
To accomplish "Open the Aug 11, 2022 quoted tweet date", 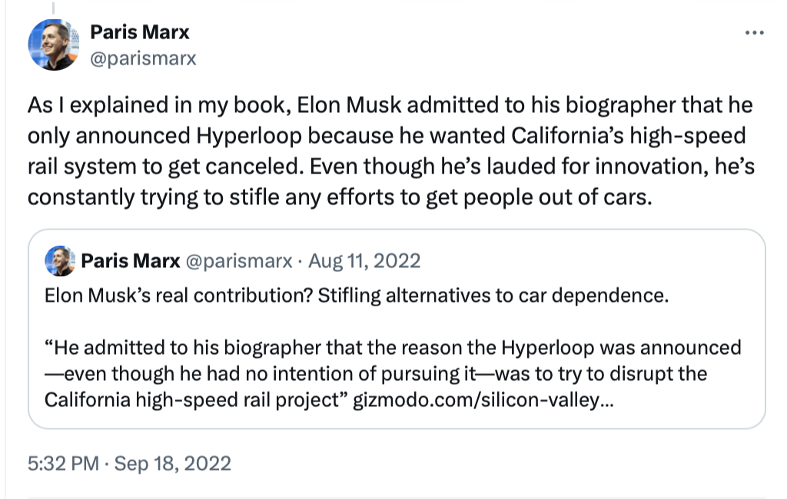I will coord(364,261).
